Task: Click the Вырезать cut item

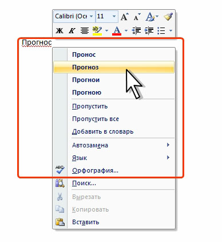Action: [x=114, y=197]
